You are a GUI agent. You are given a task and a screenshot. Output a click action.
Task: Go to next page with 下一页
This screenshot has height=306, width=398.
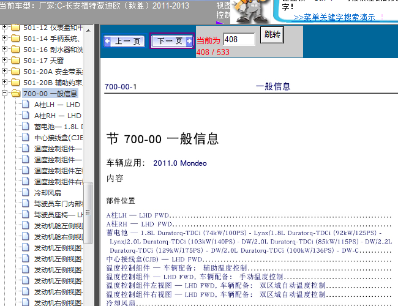(172, 40)
